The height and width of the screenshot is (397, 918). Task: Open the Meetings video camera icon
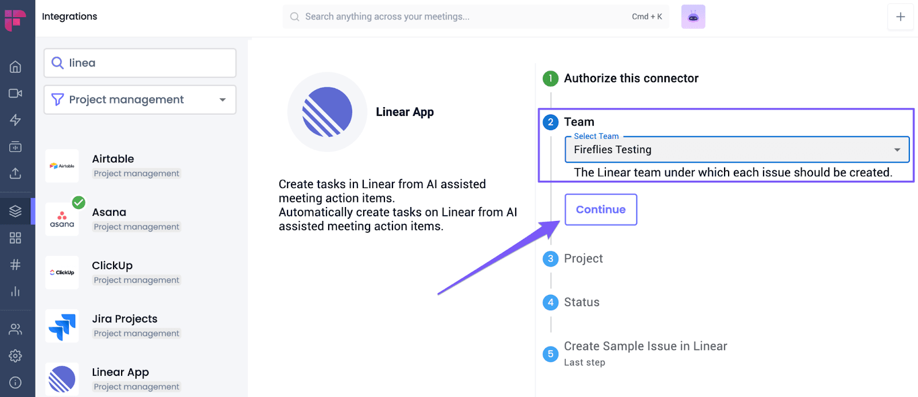click(x=15, y=93)
